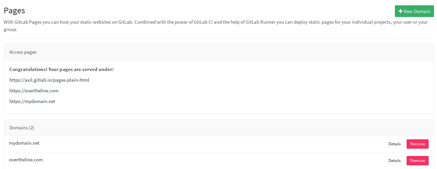The width and height of the screenshot is (437, 169).
Task: Select mydomain.net name in the Domains list
Action: (x=24, y=143)
